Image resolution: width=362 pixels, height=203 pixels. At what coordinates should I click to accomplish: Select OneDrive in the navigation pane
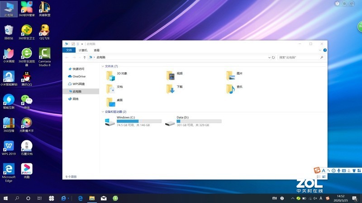tap(79, 76)
